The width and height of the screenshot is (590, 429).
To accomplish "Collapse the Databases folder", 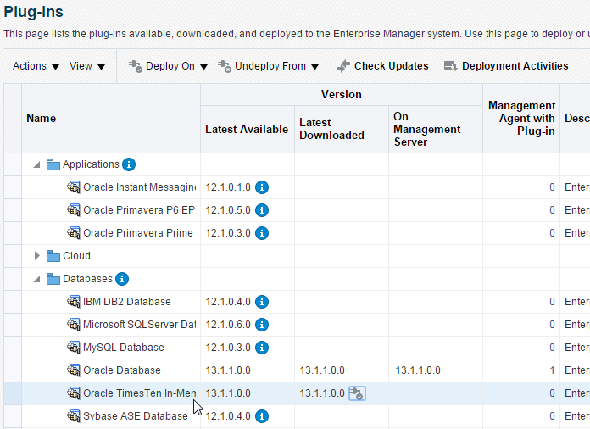I will (36, 279).
